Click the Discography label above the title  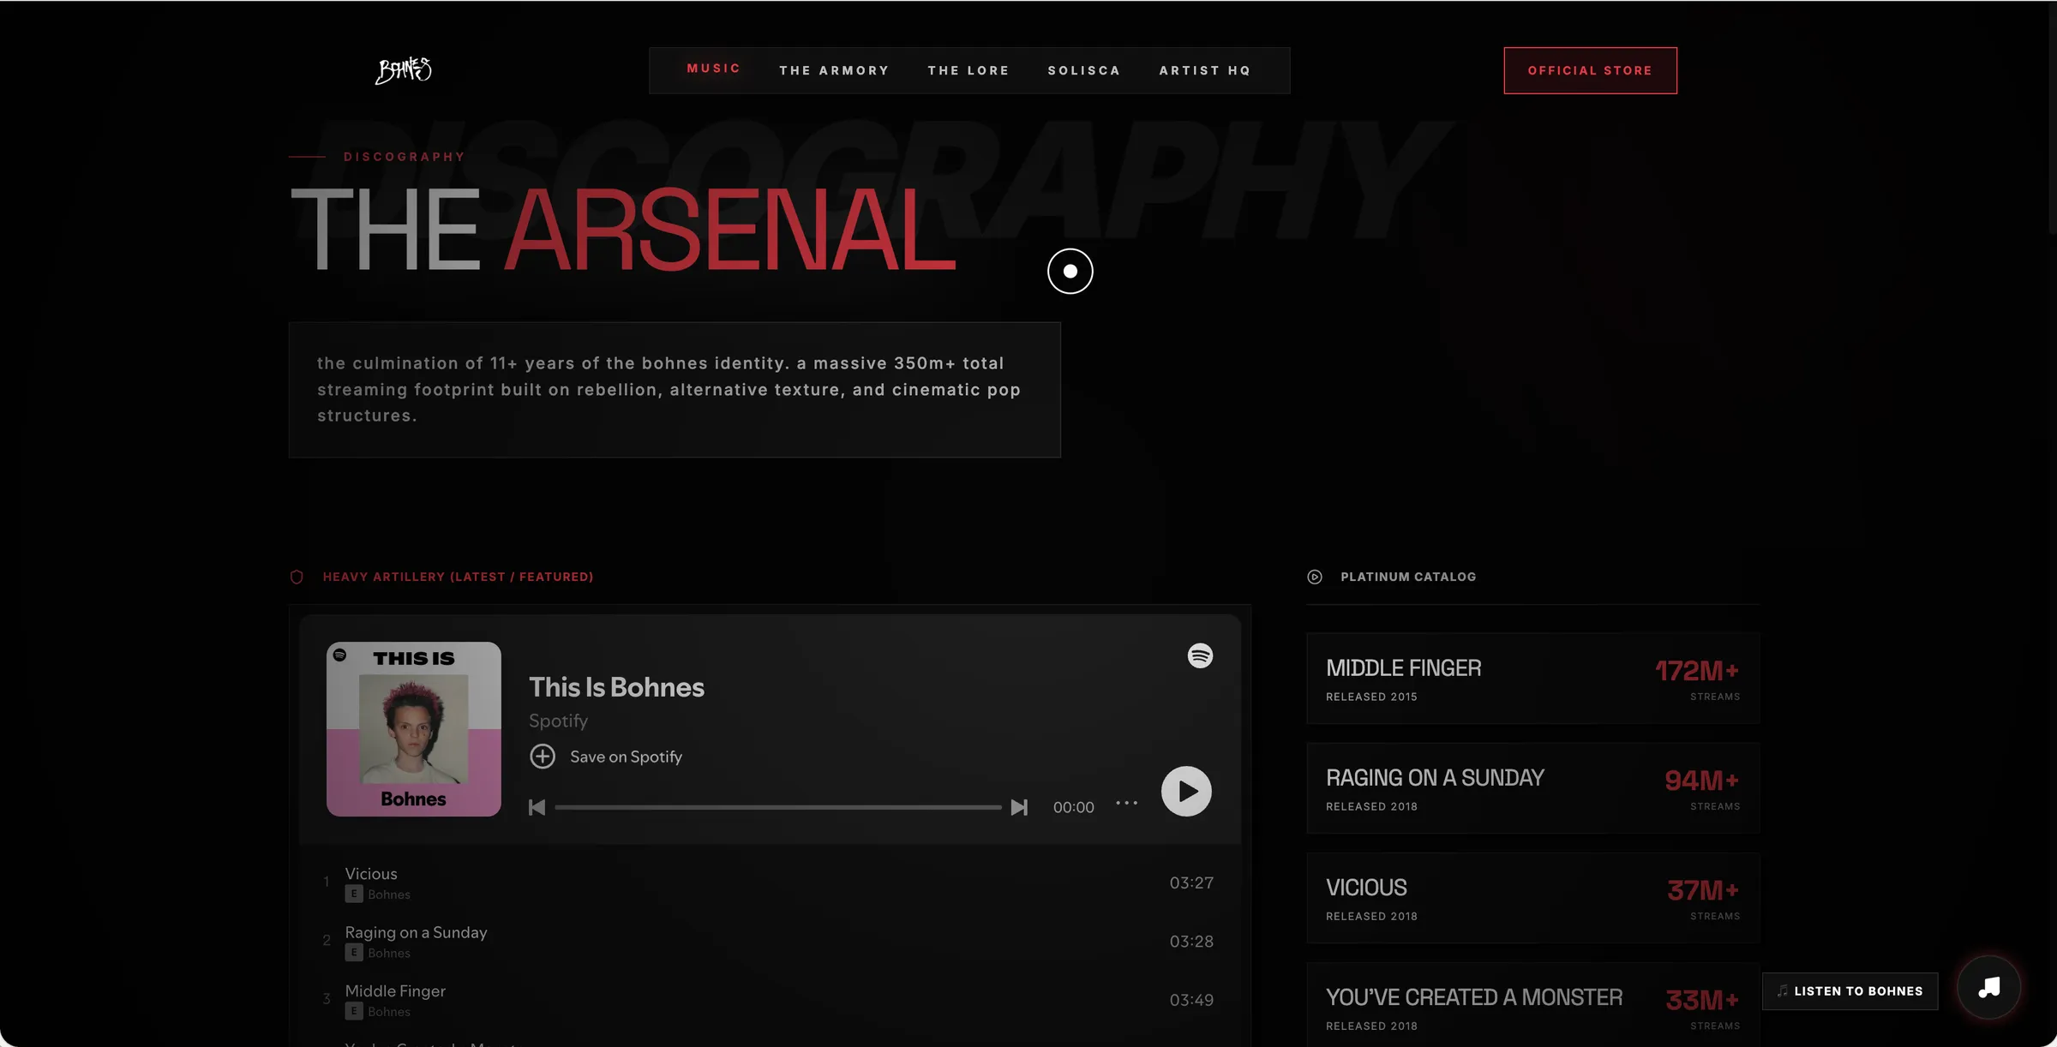tap(405, 157)
